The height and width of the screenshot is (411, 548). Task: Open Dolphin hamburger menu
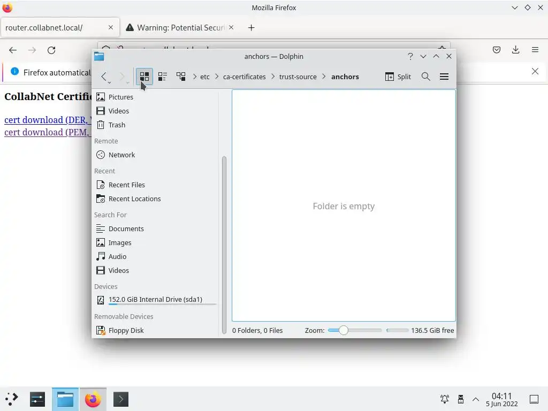[x=444, y=77]
